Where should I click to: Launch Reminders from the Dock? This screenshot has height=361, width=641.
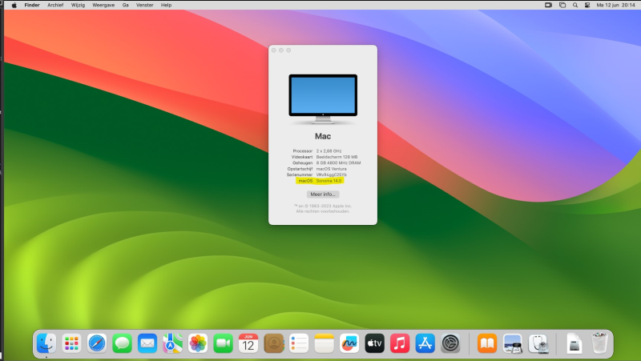299,343
